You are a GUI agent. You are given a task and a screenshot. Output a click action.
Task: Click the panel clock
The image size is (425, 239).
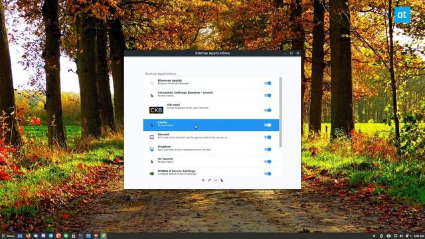(x=419, y=236)
